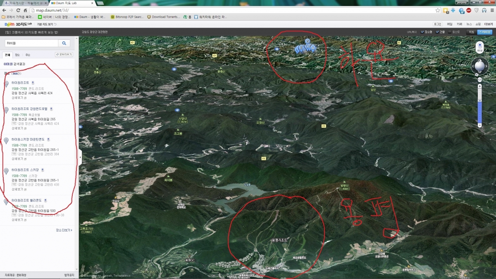Click the marker pin beside 하이원리조트 강원랜드호텔
The height and width of the screenshot is (279, 496).
coord(6,110)
